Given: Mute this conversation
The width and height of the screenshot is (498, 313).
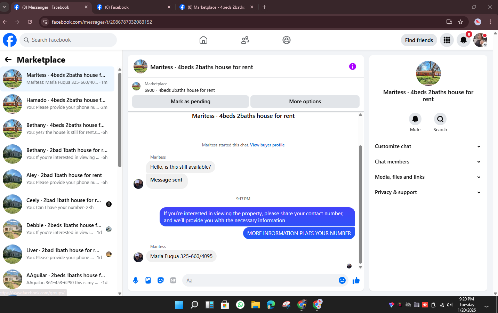Looking at the screenshot, I should pyautogui.click(x=415, y=119).
